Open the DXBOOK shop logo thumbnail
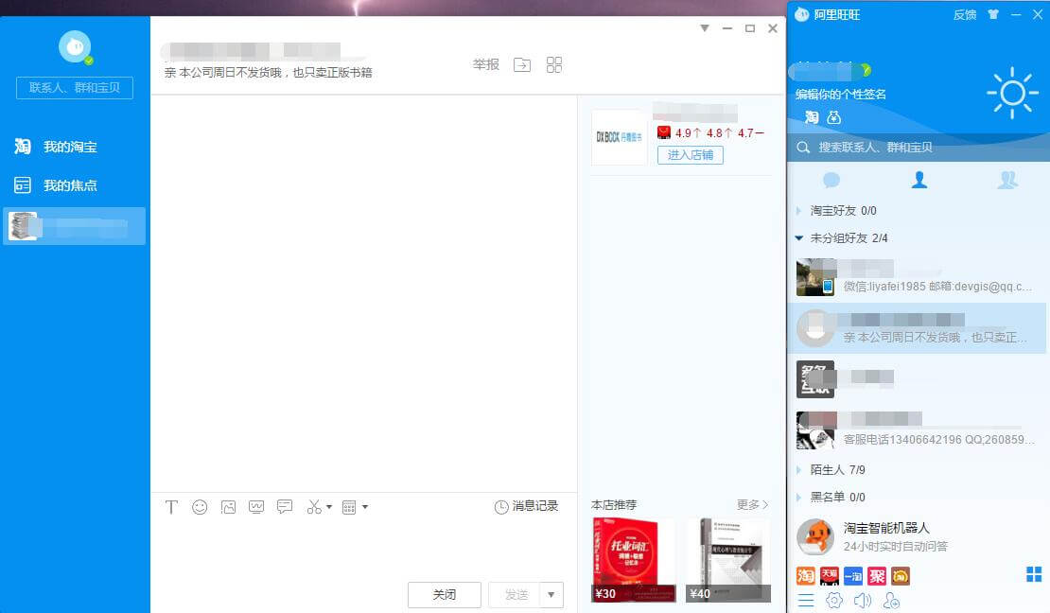Viewport: 1050px width, 613px height. coord(619,136)
